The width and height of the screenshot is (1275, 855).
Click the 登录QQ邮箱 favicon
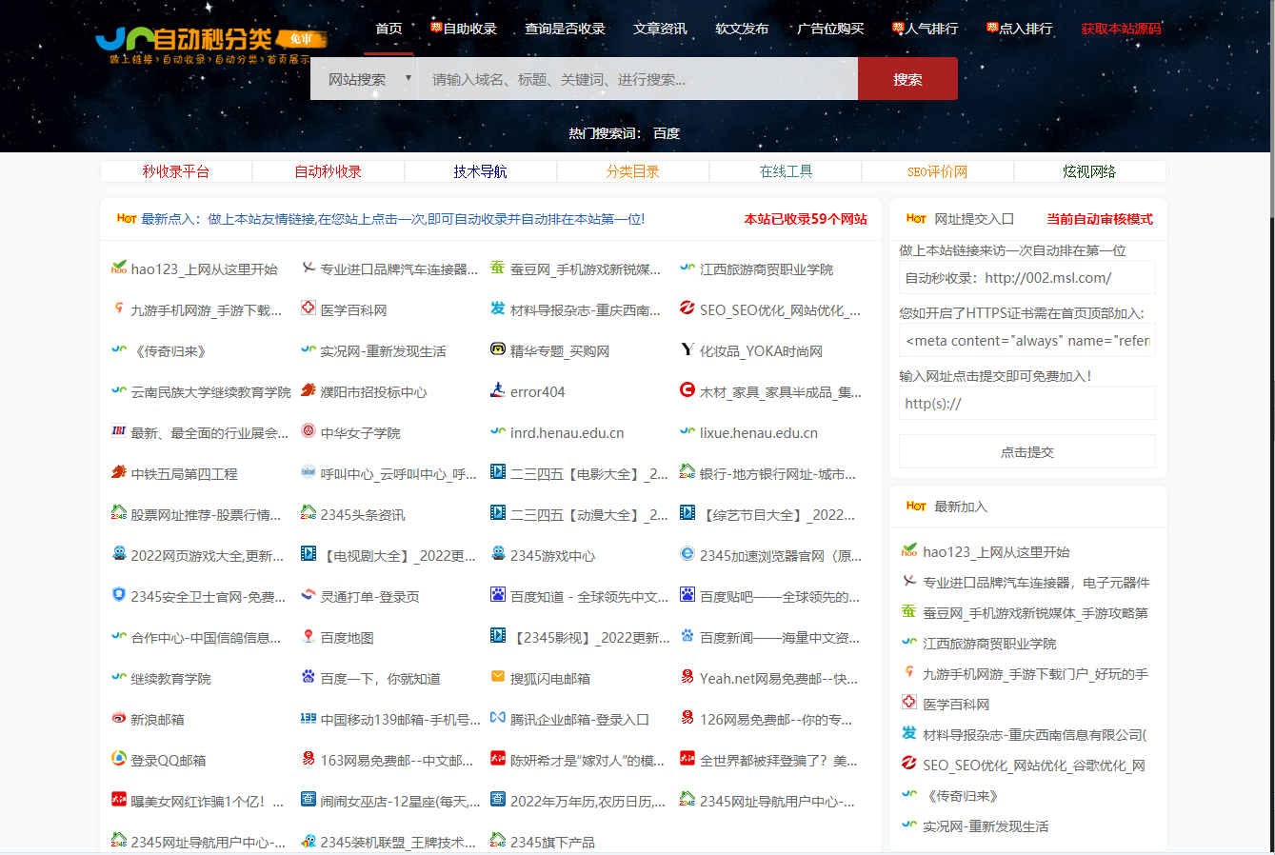[119, 760]
